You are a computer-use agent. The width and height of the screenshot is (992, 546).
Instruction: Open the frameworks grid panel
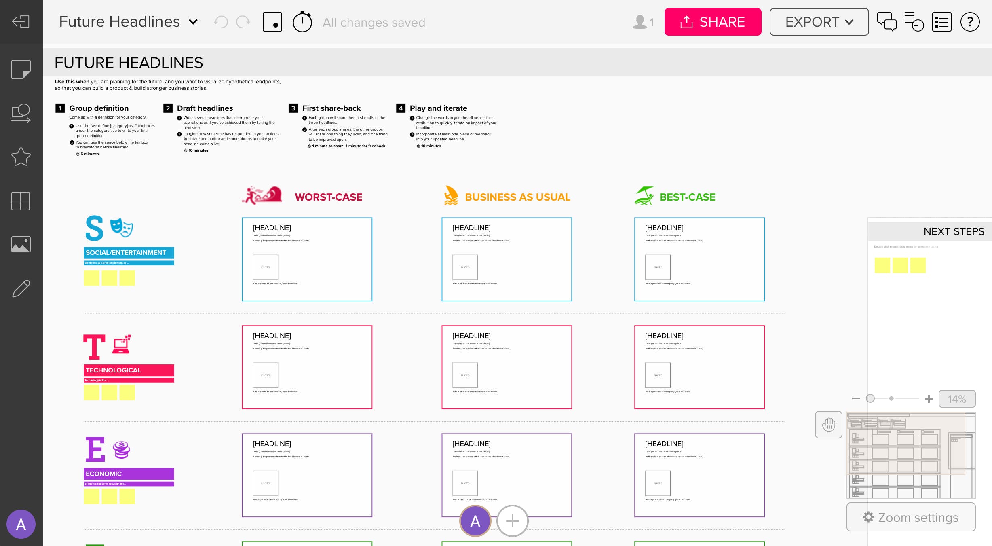click(x=21, y=201)
